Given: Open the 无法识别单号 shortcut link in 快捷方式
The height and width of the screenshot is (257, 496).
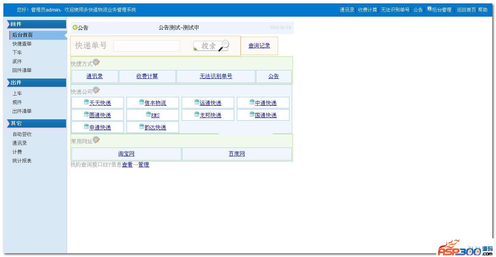Looking at the screenshot, I should 216,76.
